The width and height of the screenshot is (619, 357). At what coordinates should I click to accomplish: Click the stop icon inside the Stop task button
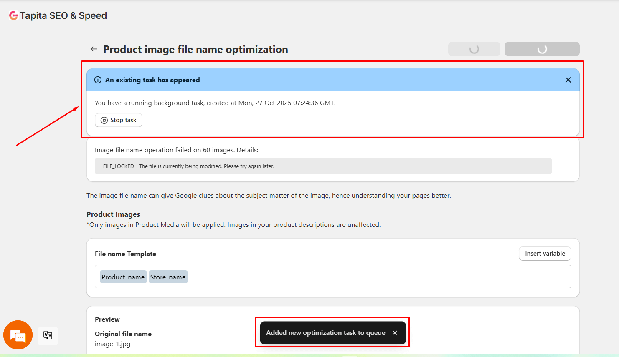point(104,120)
